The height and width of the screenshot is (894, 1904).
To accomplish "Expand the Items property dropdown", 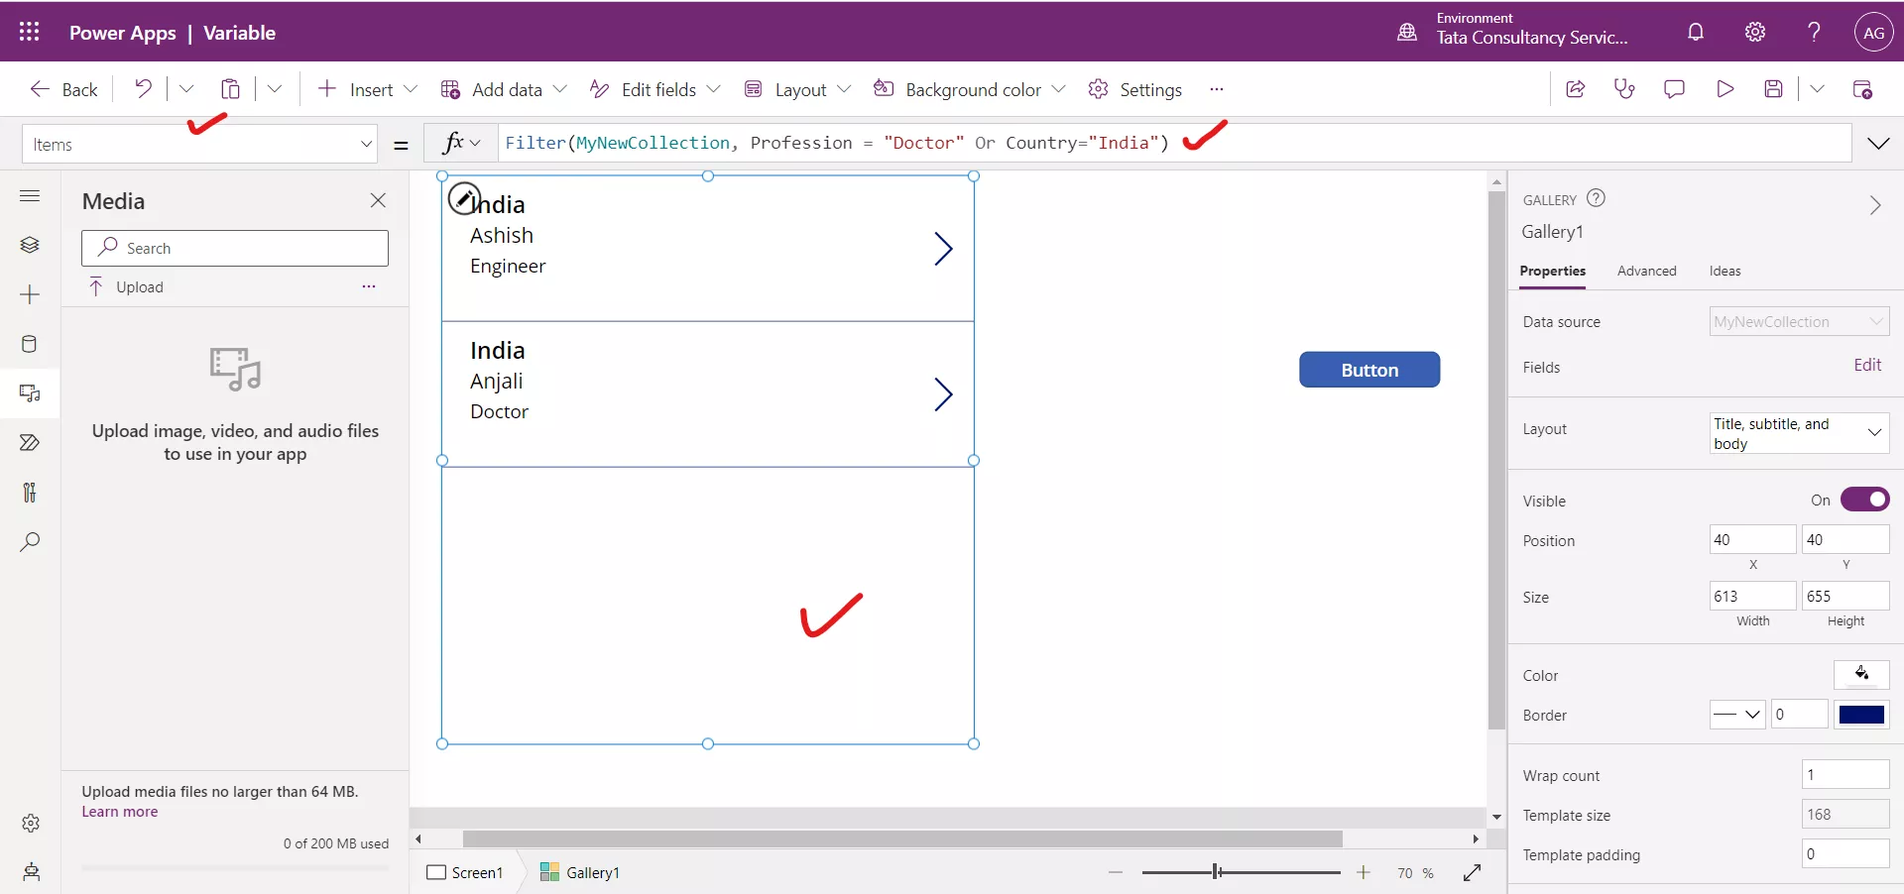I will coord(366,144).
